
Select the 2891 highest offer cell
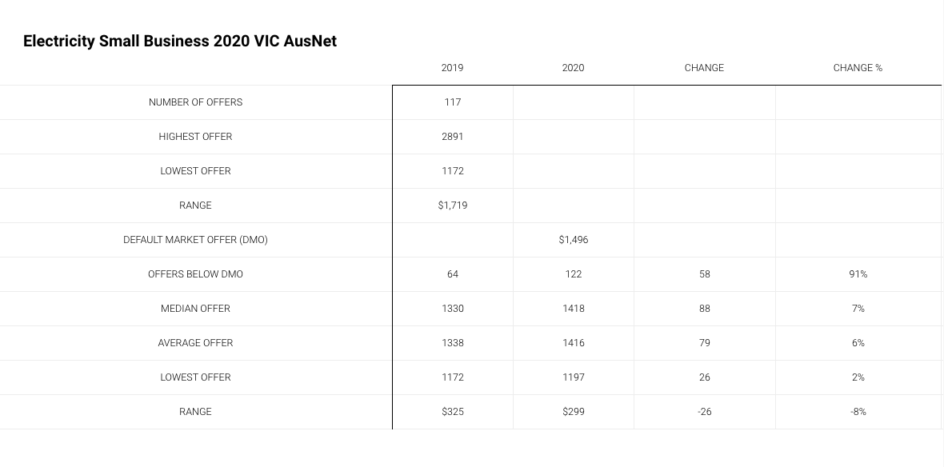pos(453,137)
